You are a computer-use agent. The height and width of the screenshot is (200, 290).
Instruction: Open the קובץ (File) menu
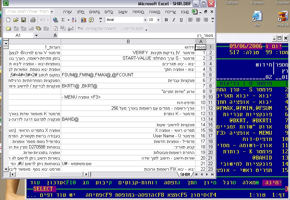185,11
